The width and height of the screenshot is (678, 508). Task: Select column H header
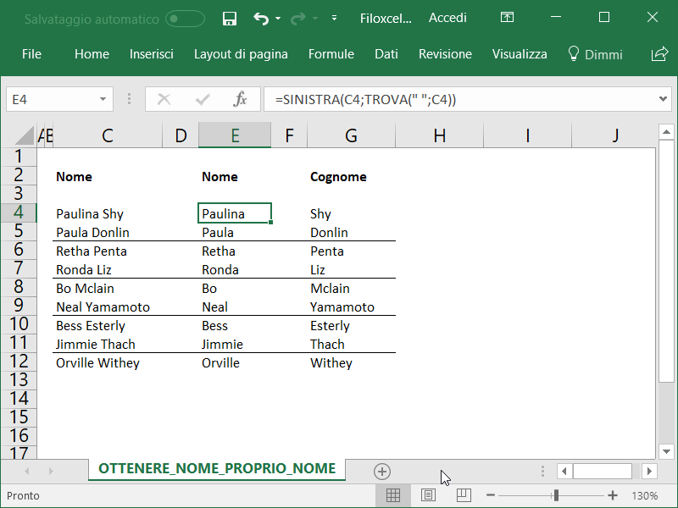click(x=439, y=135)
